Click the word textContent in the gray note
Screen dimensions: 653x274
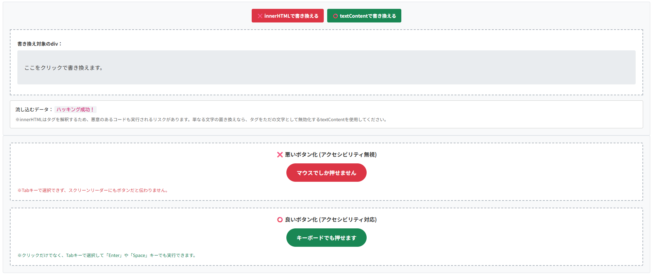point(332,120)
